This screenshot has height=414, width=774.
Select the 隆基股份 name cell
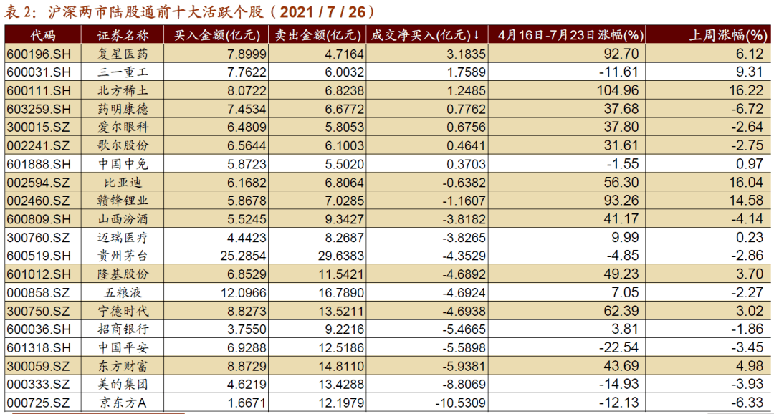[123, 274]
